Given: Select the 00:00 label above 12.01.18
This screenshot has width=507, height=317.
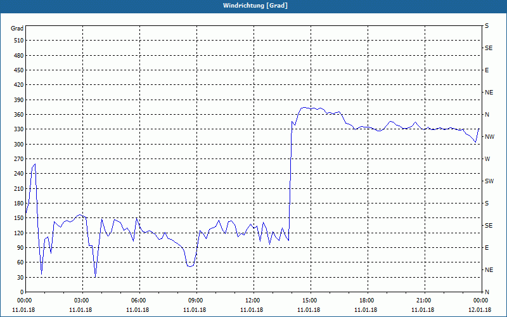Looking at the screenshot, I should pyautogui.click(x=481, y=300).
